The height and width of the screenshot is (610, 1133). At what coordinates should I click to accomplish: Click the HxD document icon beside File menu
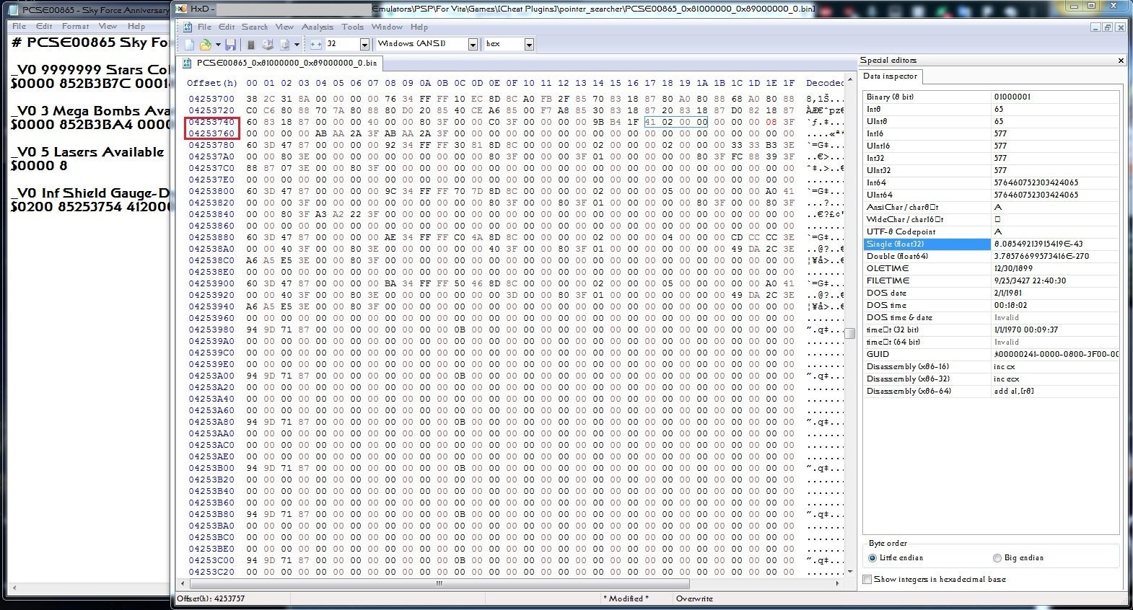188,27
